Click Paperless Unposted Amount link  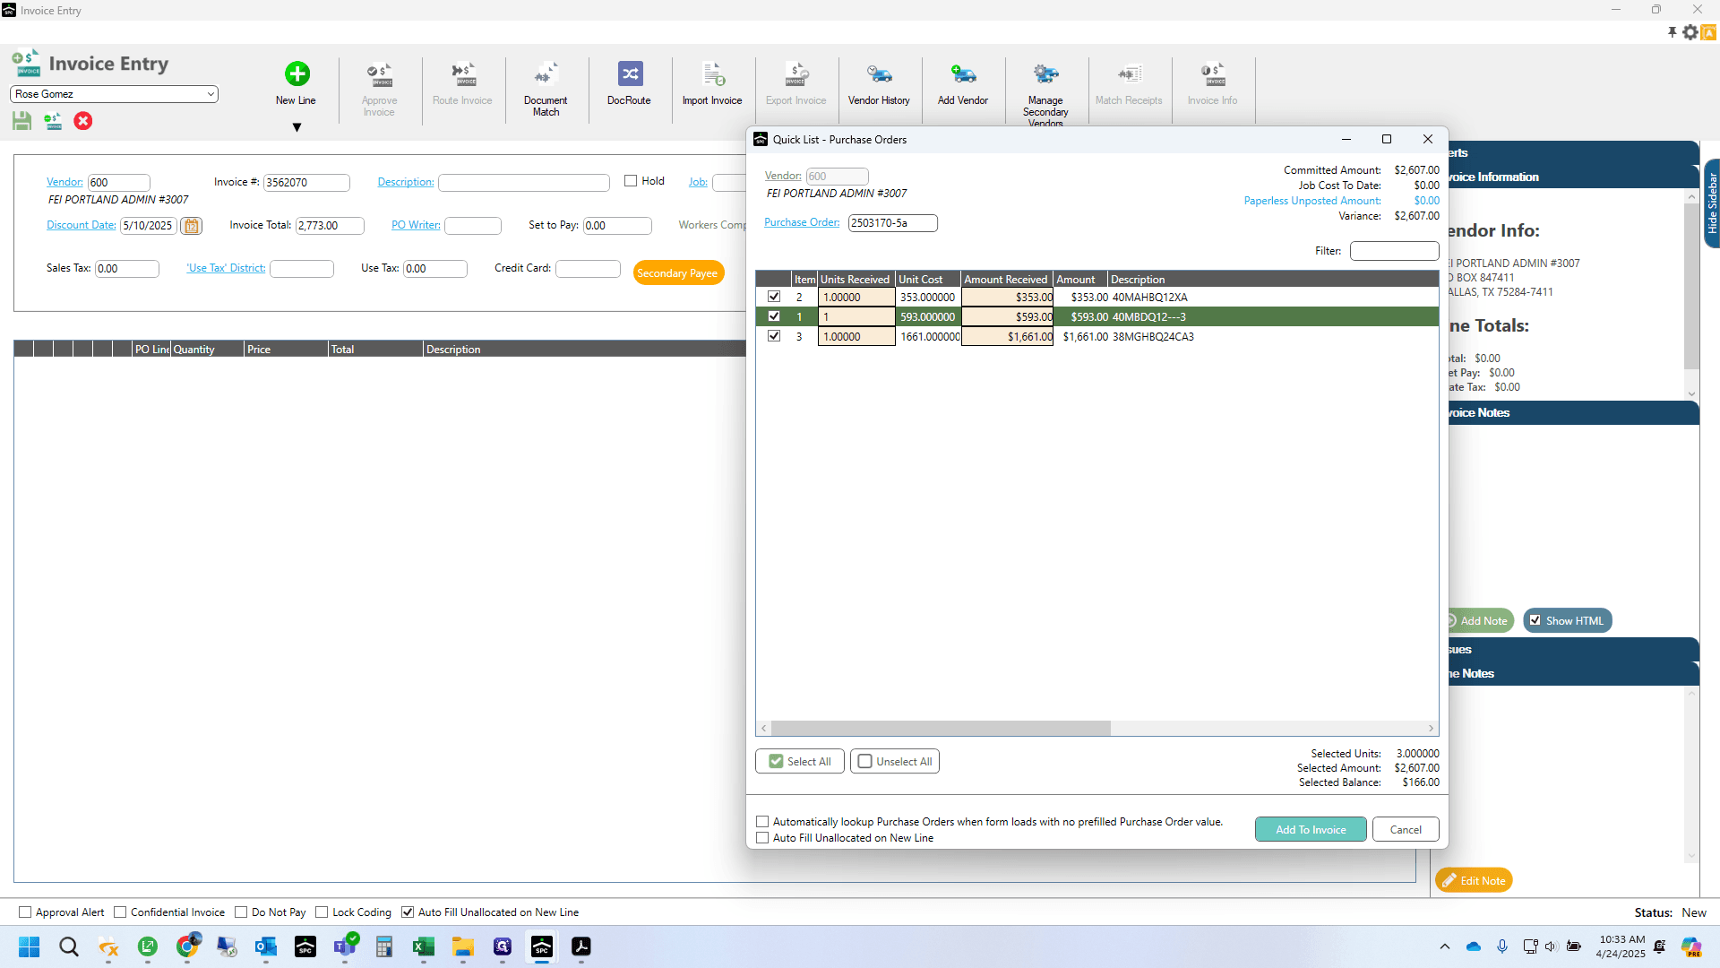[1312, 201]
